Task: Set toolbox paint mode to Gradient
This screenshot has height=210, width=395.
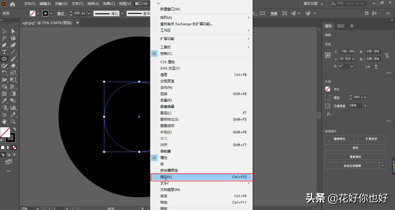Action: [9, 148]
